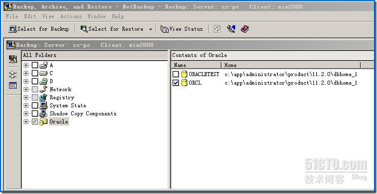
Task: Click the D CD drive icon
Action: [x=43, y=82]
